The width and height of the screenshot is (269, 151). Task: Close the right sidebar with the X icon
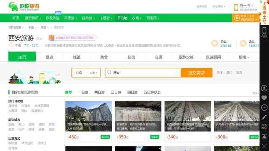(264, 146)
